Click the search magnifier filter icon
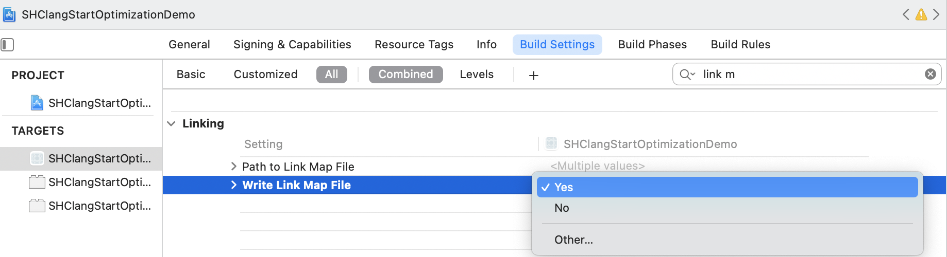 click(x=687, y=75)
